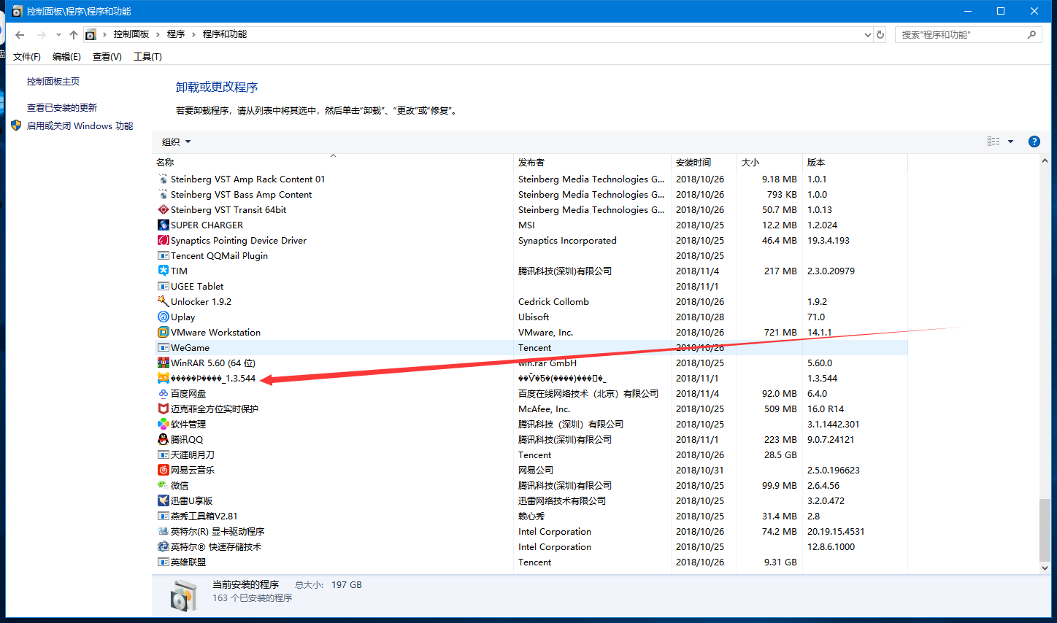Screen dimensions: 1057x623
Task: Open the 查看已安装的更新 link
Action: 62,107
